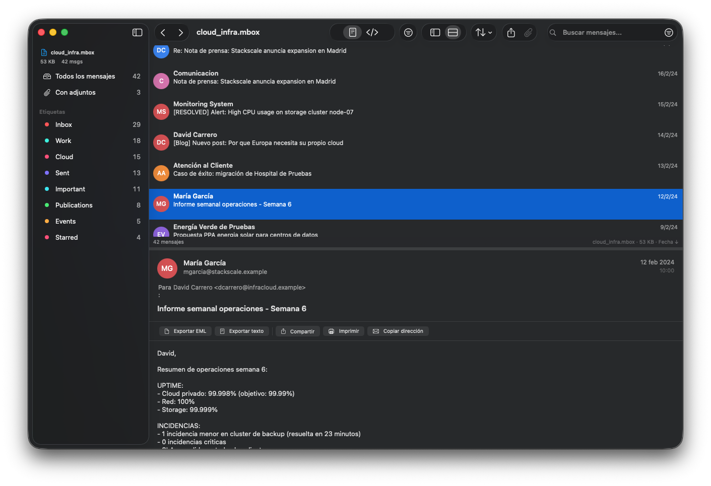Toggle the Starred label filter
The height and width of the screenshot is (486, 711).
66,237
